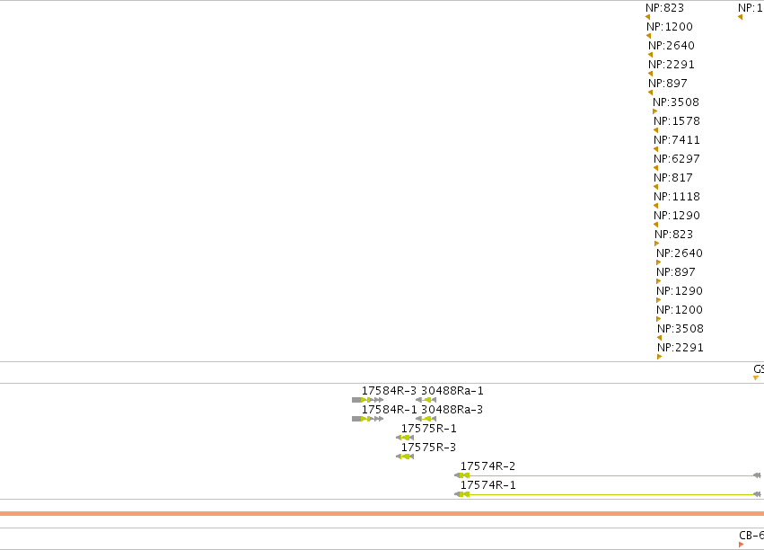This screenshot has height=550, width=764.
Task: Click the 17575R-1 transcript glyph
Action: point(405,438)
